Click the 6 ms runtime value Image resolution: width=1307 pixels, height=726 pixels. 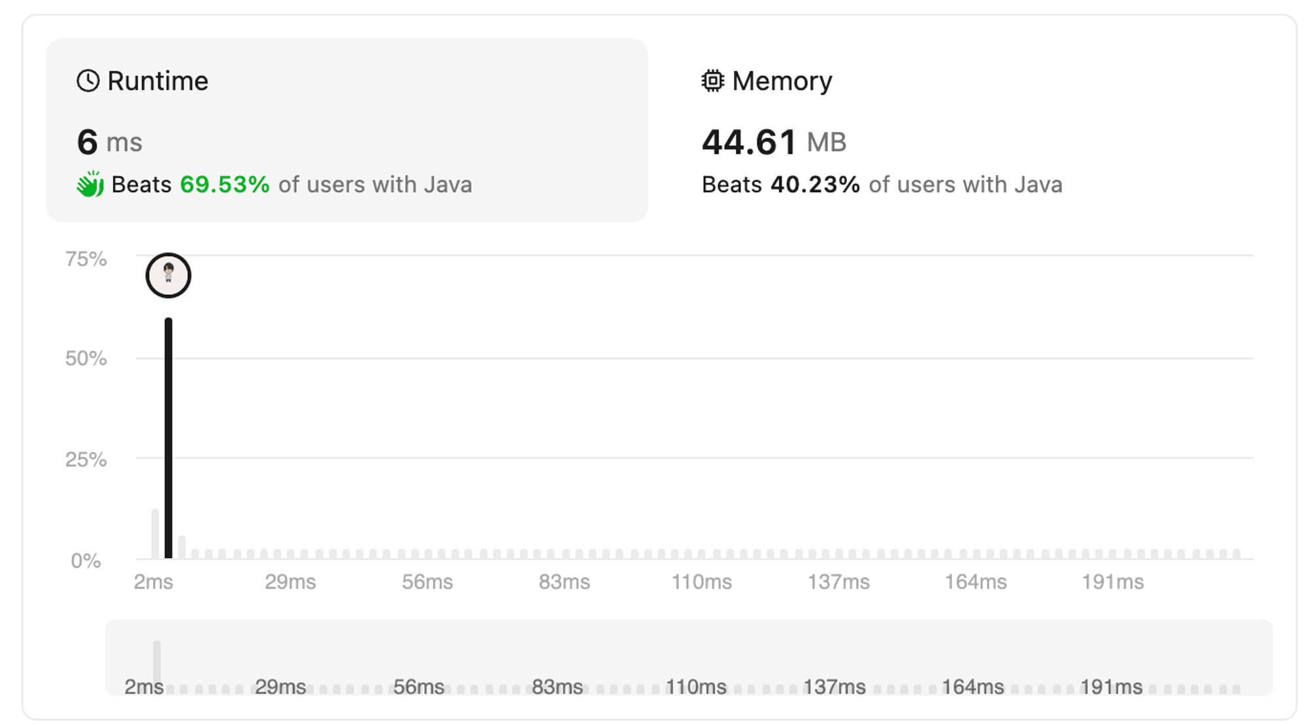(x=109, y=142)
